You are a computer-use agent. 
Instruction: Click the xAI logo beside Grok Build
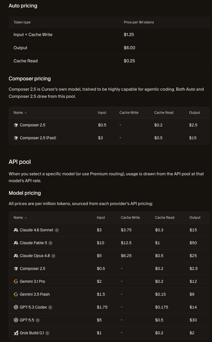pyautogui.click(x=16, y=333)
